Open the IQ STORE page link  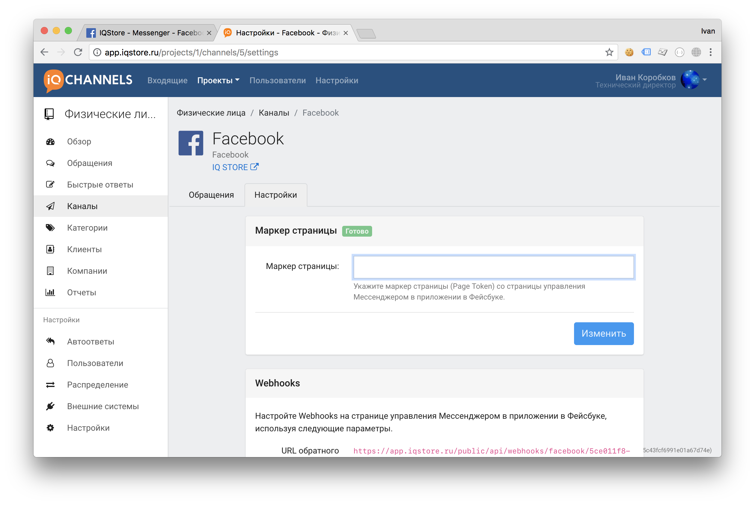tap(230, 167)
